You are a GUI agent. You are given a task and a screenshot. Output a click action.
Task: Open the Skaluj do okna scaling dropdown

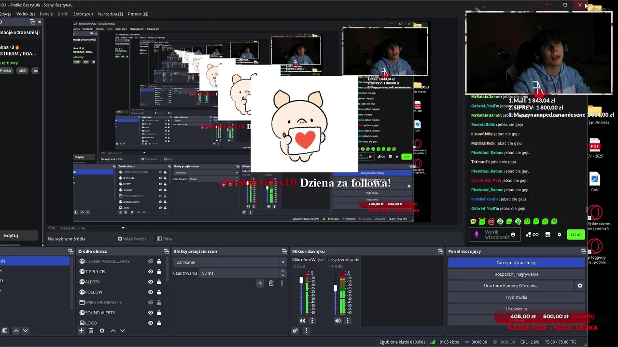tap(92, 228)
